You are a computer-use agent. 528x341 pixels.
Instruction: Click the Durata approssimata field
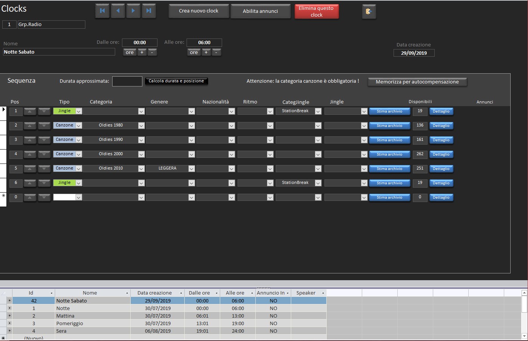click(127, 81)
